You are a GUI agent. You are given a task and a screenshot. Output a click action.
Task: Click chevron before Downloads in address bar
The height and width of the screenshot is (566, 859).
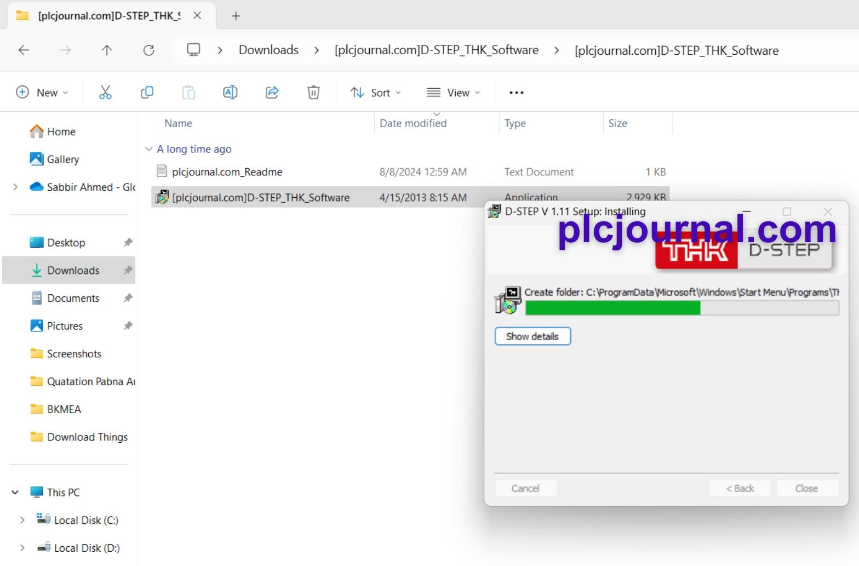(220, 50)
